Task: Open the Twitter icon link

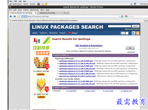Action: (134, 33)
